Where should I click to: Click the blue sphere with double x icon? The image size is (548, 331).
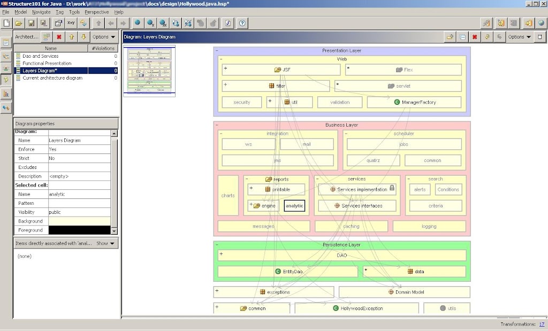[x=163, y=23]
